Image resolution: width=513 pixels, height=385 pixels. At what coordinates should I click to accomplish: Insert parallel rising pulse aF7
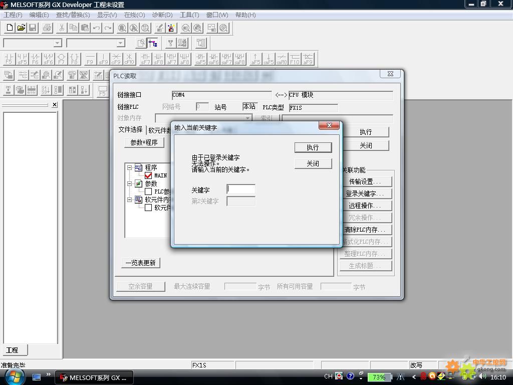[x=172, y=59]
